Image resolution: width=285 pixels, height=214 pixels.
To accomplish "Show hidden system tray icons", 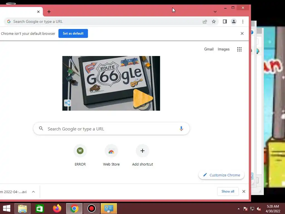I will pos(239,209).
